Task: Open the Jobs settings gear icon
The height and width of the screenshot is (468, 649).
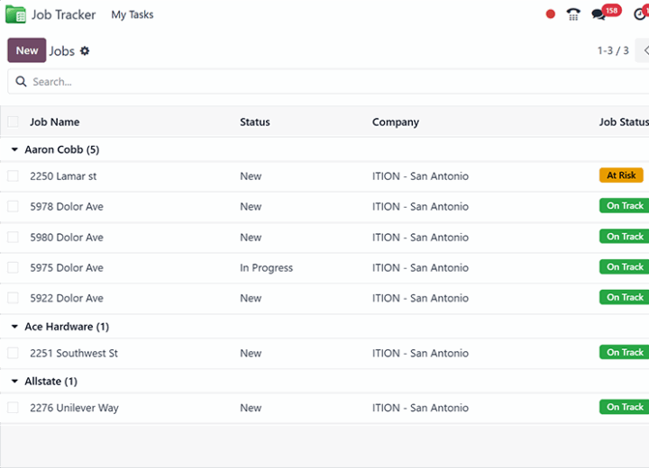Action: coord(85,51)
